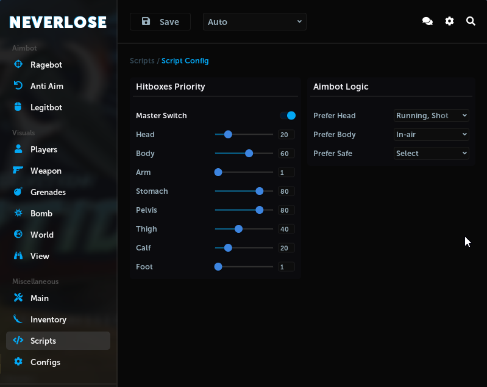
Task: Click the Ragebot crosshair icon
Action: pos(18,65)
